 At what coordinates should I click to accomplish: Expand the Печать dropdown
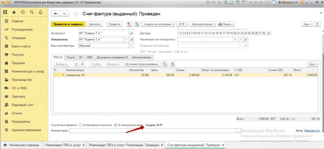[226, 24]
